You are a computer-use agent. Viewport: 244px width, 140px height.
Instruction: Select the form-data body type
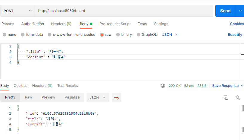click(x=32, y=35)
